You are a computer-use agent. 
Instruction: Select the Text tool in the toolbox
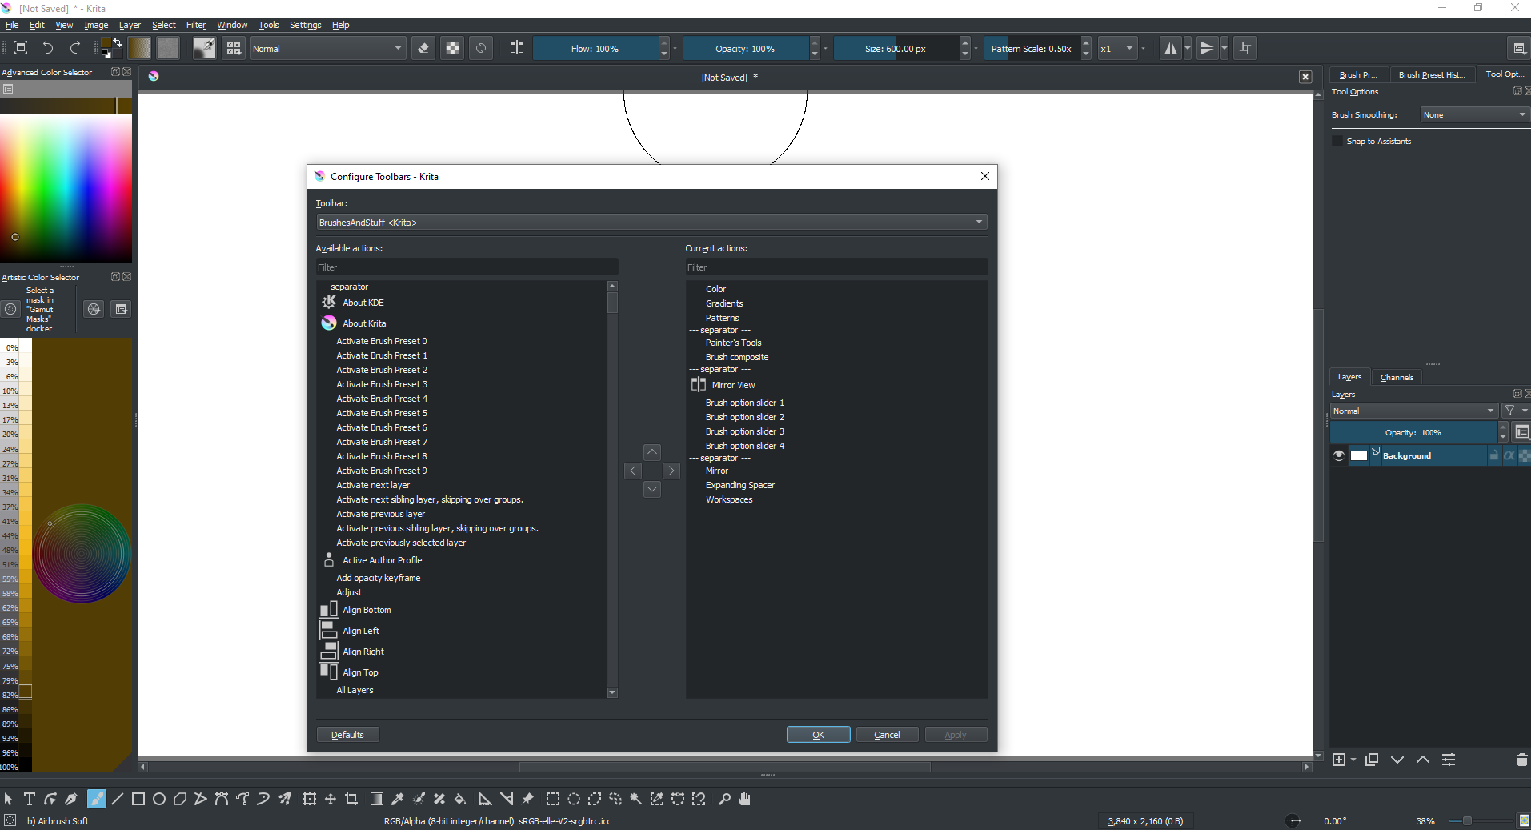click(29, 798)
